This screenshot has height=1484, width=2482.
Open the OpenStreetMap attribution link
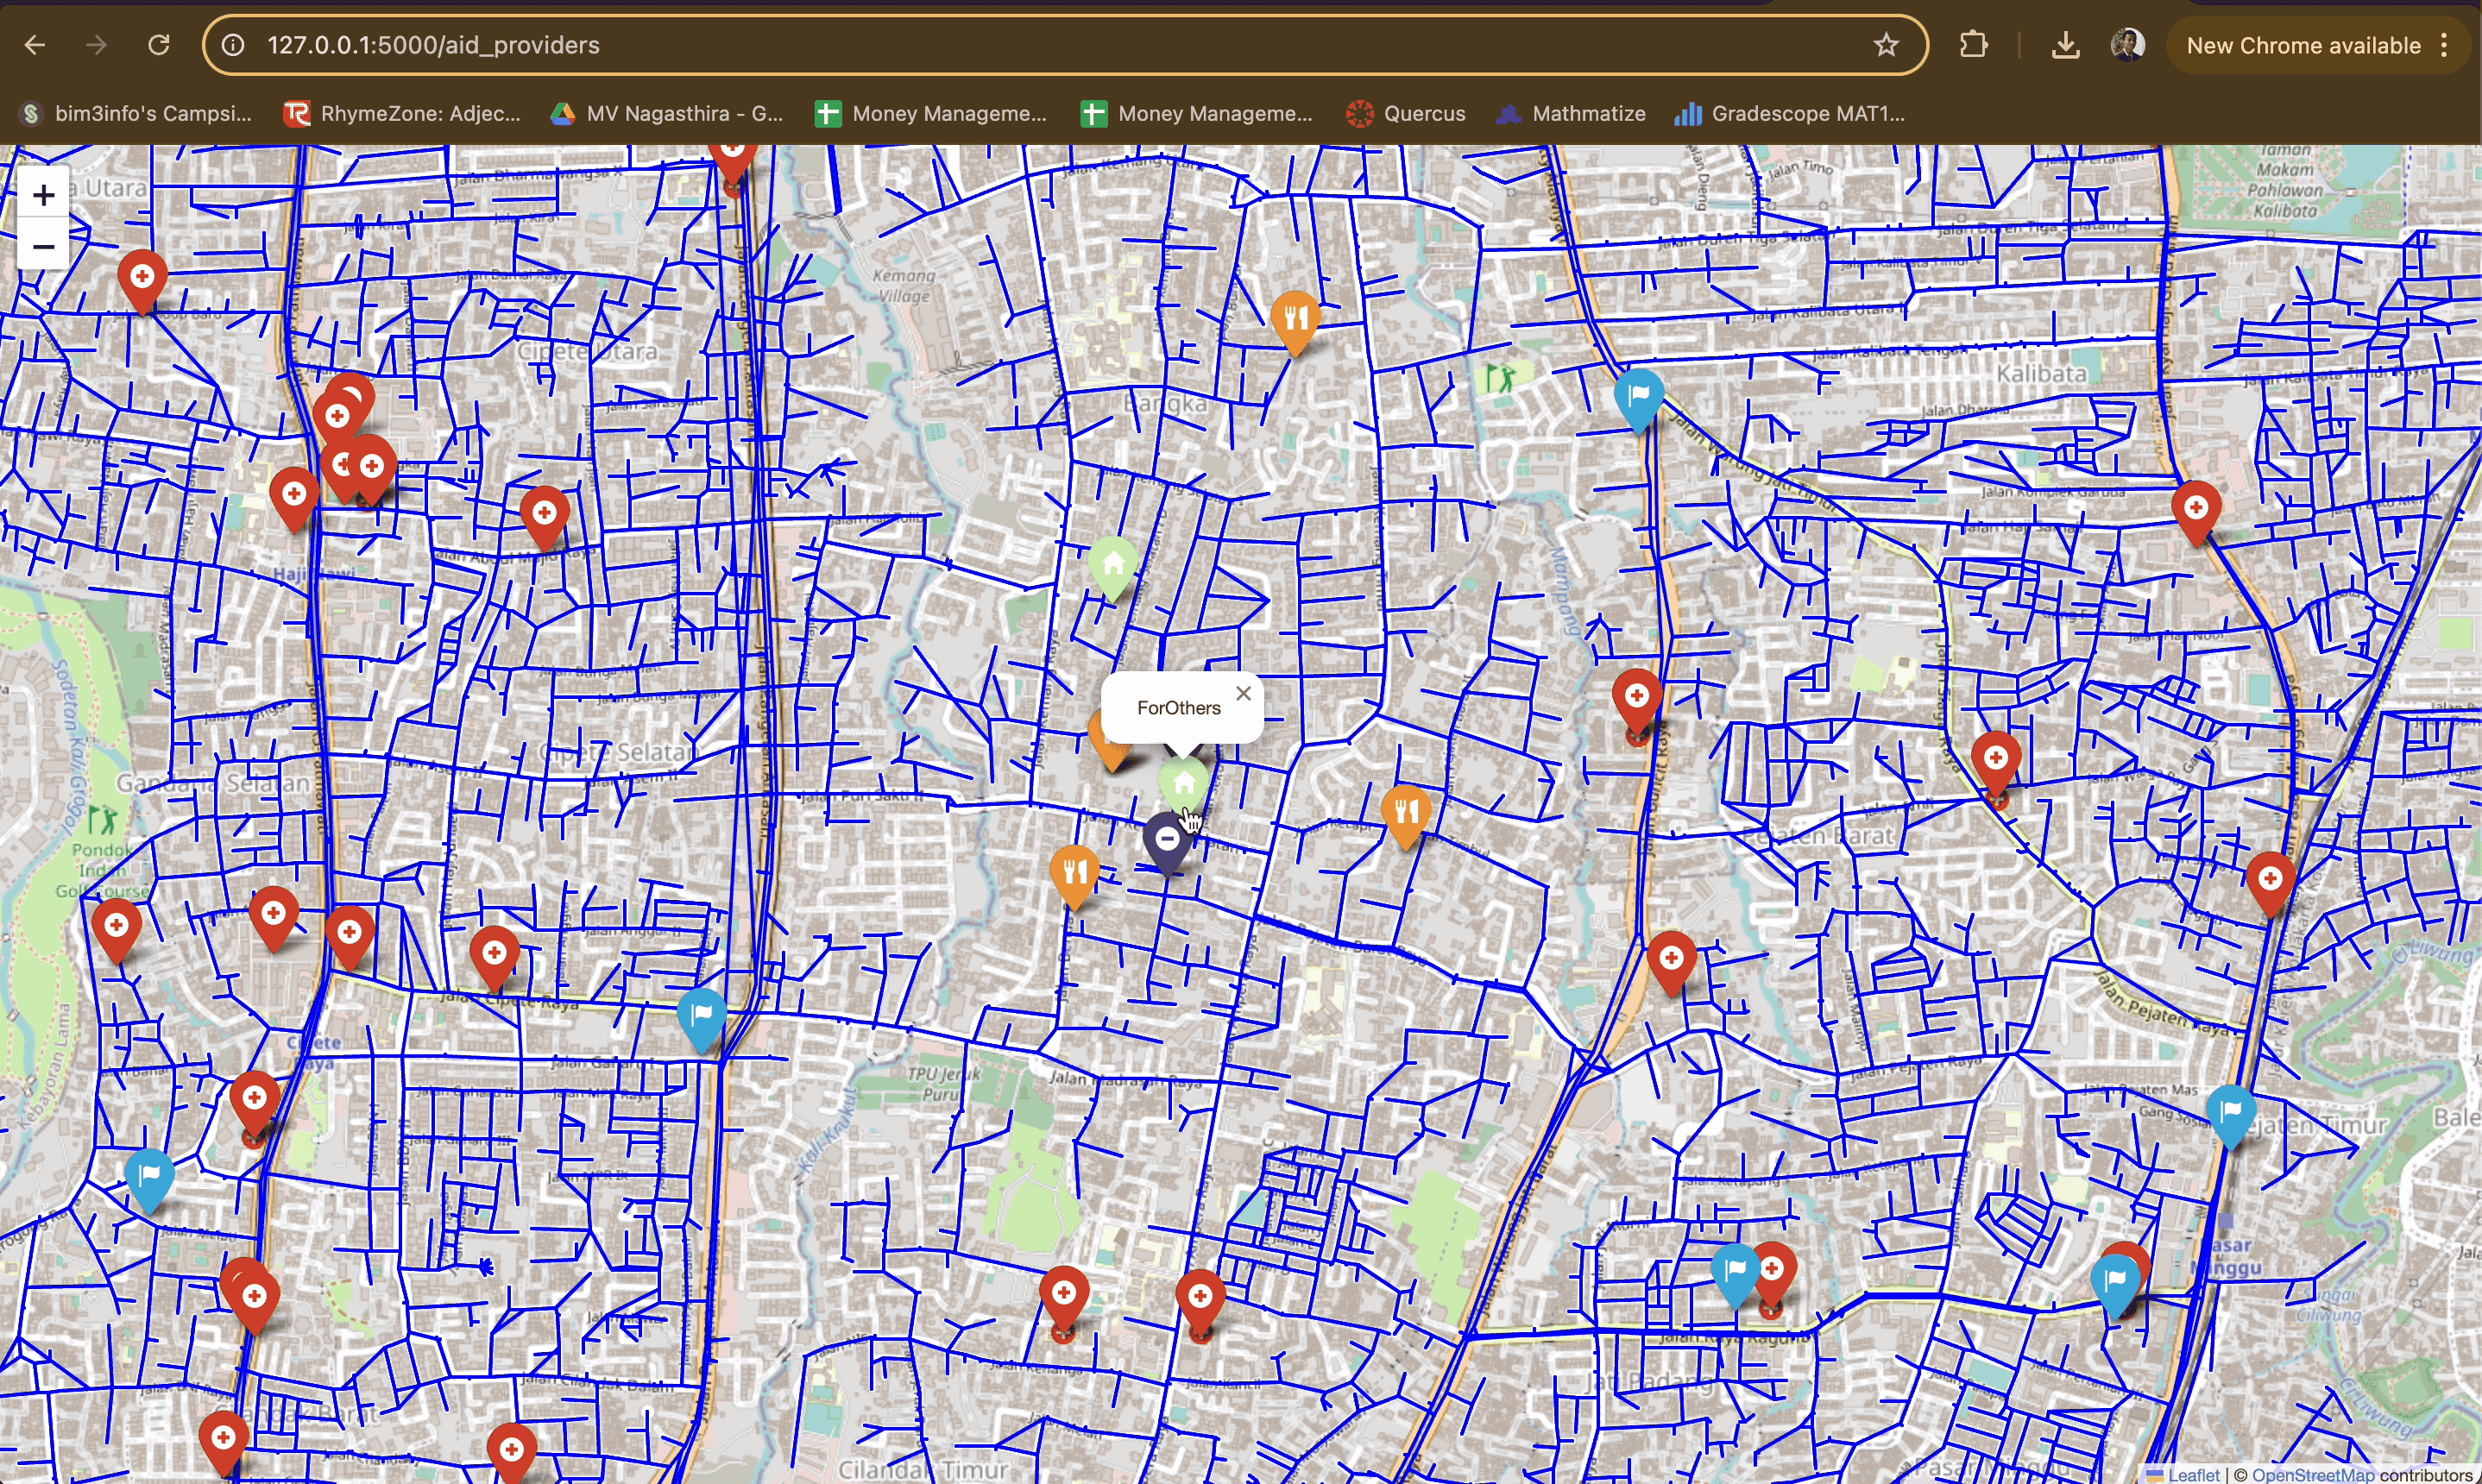pyautogui.click(x=2312, y=1474)
